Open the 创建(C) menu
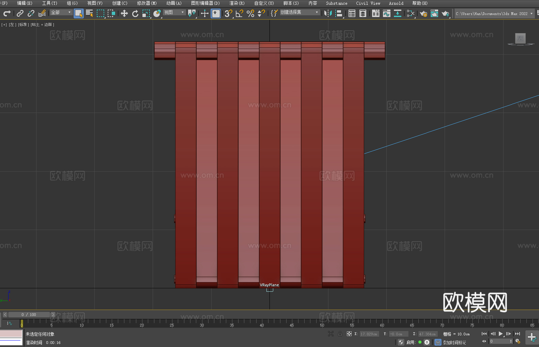This screenshot has height=347, width=539. coord(120,3)
